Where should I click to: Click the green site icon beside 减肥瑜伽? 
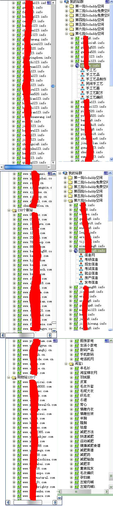pos(77,459)
